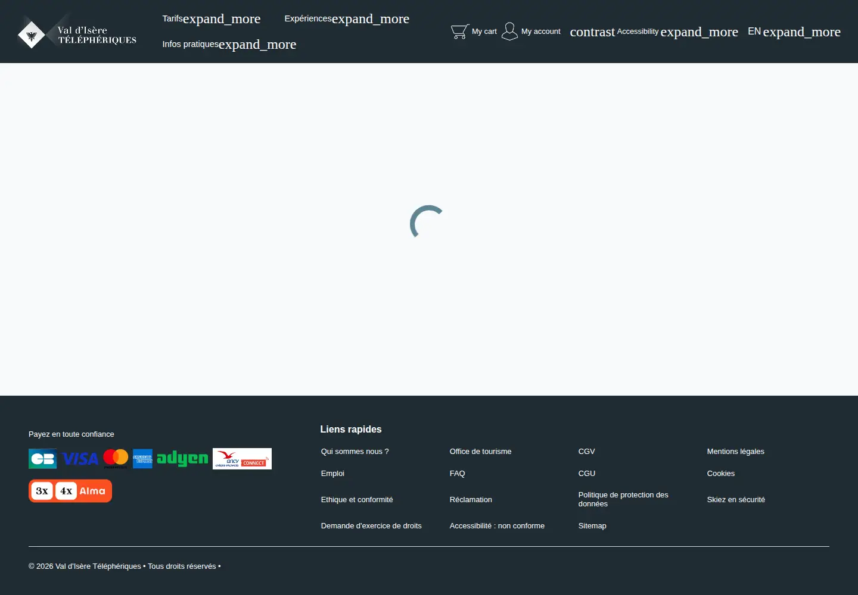Open the Accessibility dropdown
The height and width of the screenshot is (595, 858).
pos(677,32)
